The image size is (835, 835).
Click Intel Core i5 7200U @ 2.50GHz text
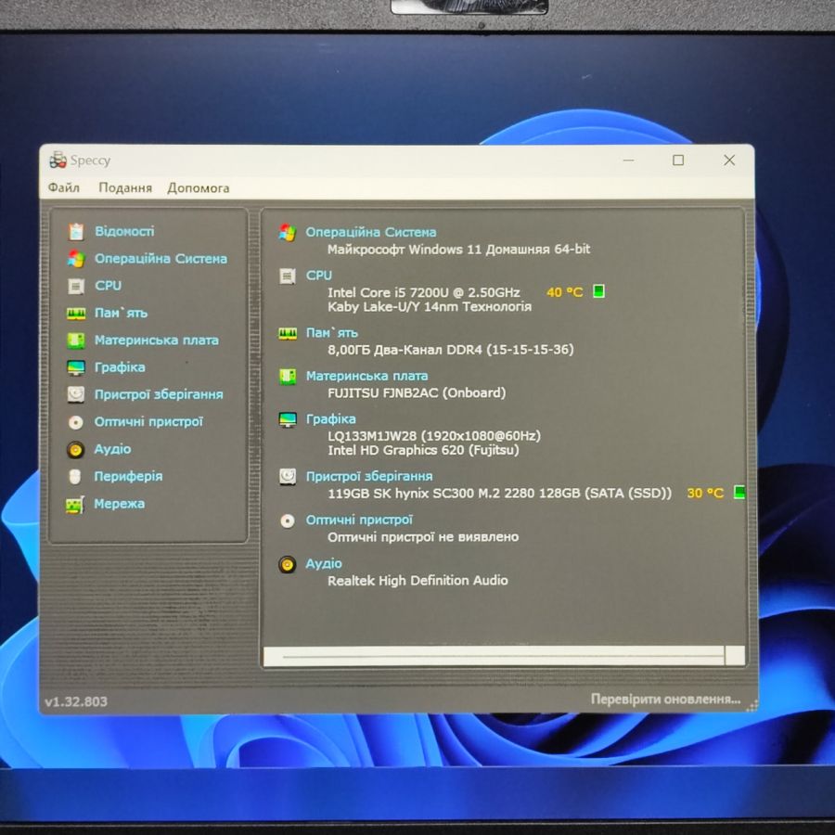[x=424, y=292]
